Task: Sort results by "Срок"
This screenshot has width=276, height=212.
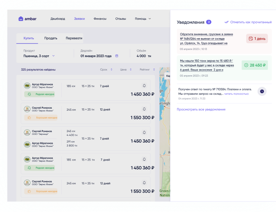Action: click(x=106, y=70)
